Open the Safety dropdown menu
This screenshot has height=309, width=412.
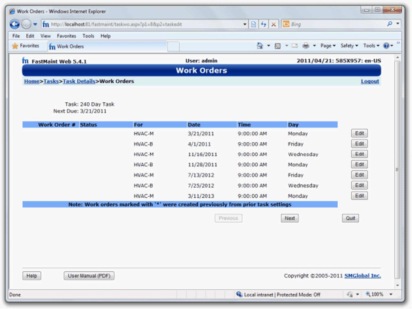pyautogui.click(x=349, y=46)
